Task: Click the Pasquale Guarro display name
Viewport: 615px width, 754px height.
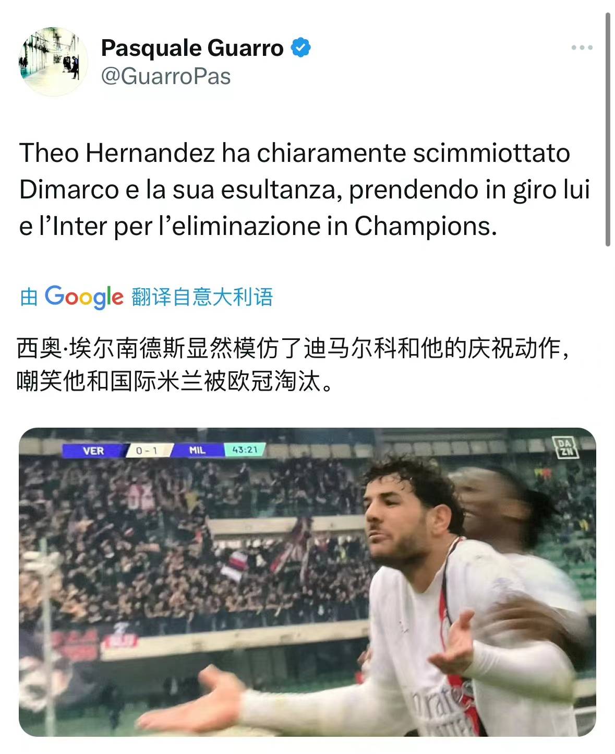Action: pyautogui.click(x=192, y=48)
